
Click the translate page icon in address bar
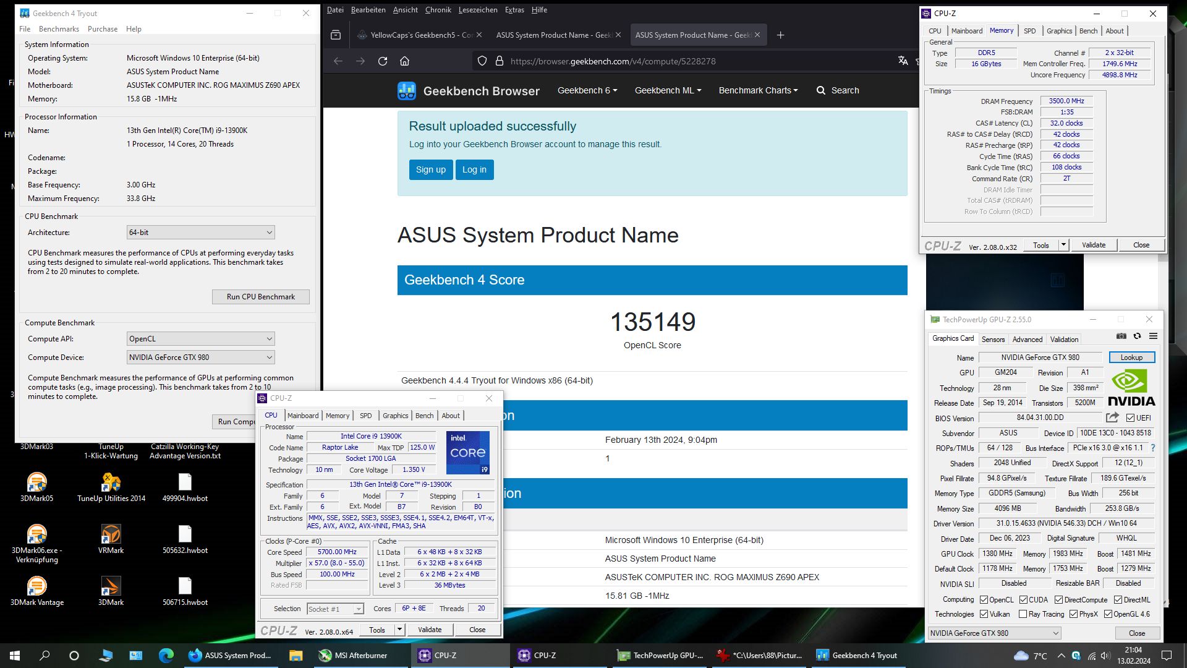tap(903, 61)
